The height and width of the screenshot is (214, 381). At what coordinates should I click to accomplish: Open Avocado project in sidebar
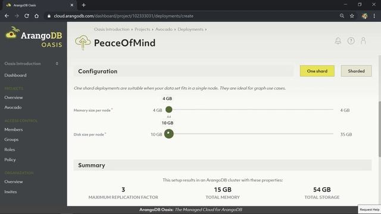(x=13, y=107)
